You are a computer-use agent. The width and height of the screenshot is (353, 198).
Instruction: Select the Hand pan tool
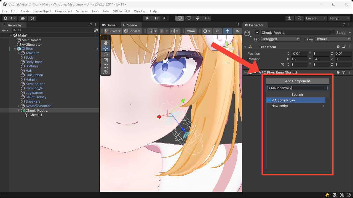[x=106, y=43]
